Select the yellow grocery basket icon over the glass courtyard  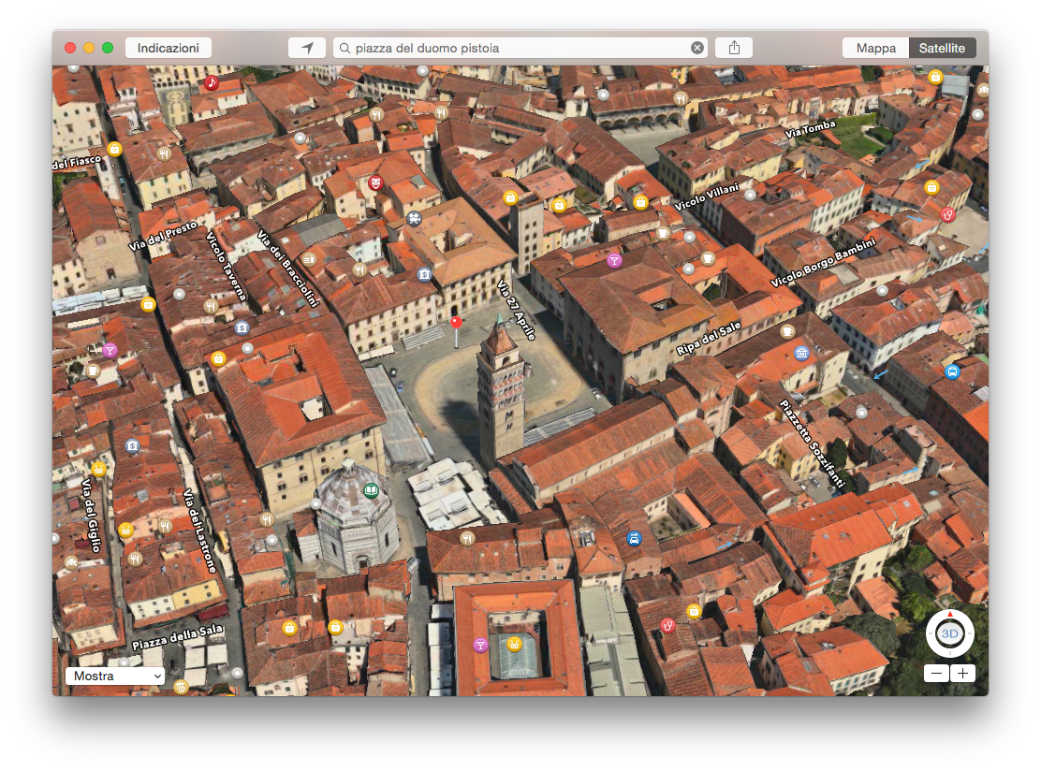coord(514,644)
